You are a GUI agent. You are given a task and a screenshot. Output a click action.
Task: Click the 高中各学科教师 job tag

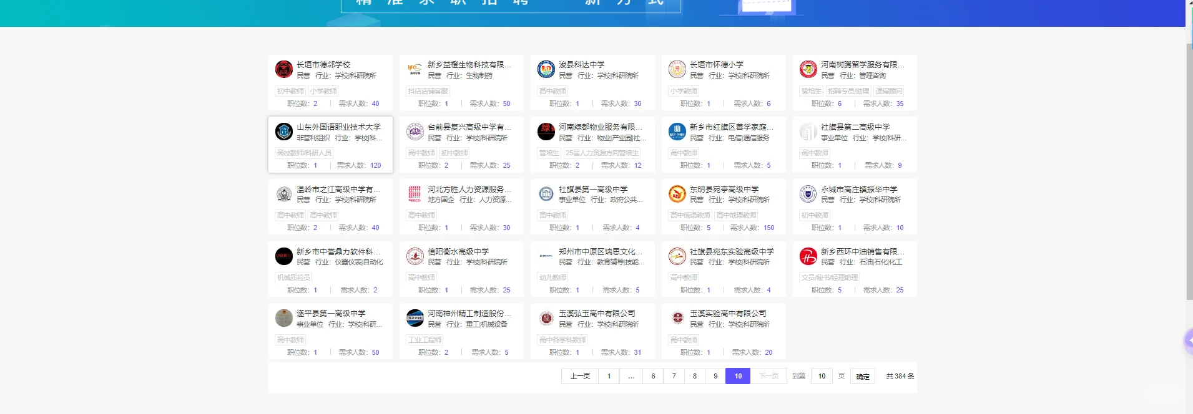tap(562, 340)
